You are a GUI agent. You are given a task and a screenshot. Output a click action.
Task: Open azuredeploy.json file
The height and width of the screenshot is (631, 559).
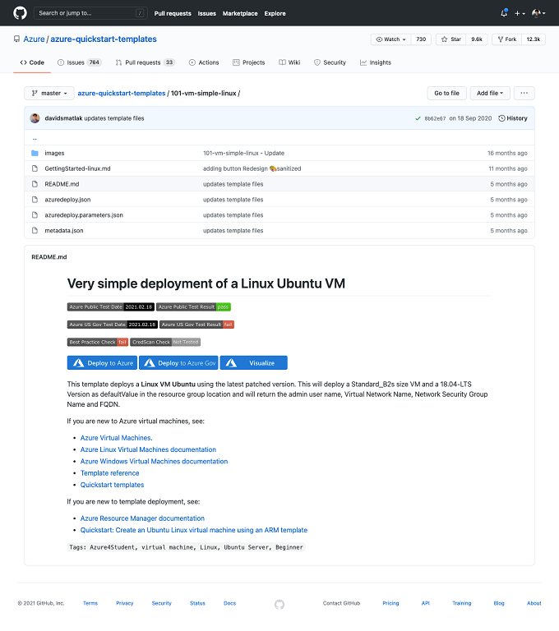(67, 200)
